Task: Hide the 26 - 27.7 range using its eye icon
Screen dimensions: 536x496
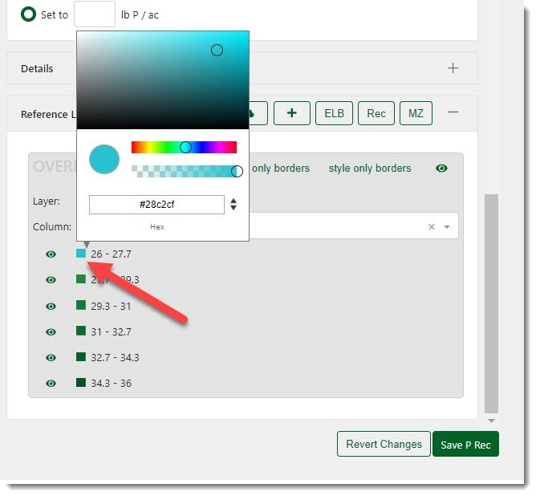Action: click(x=51, y=254)
